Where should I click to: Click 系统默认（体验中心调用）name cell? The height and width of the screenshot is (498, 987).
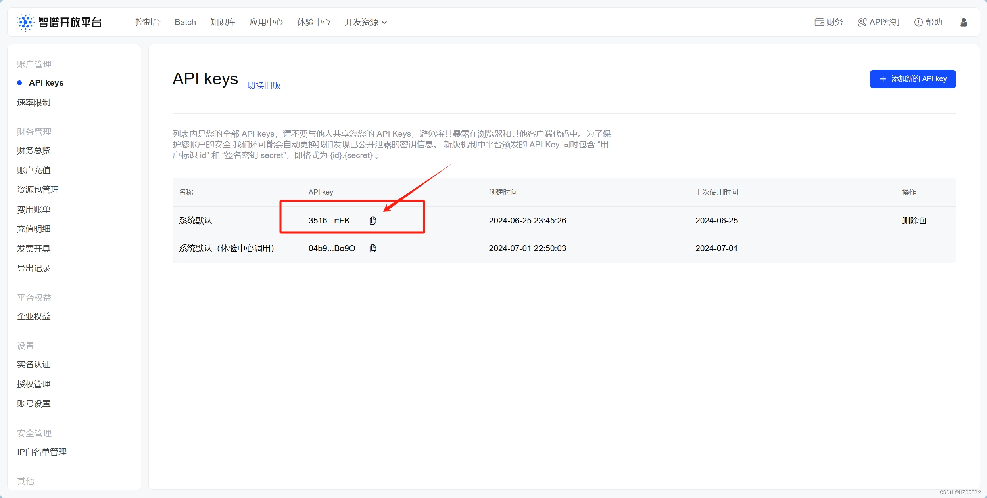[227, 248]
